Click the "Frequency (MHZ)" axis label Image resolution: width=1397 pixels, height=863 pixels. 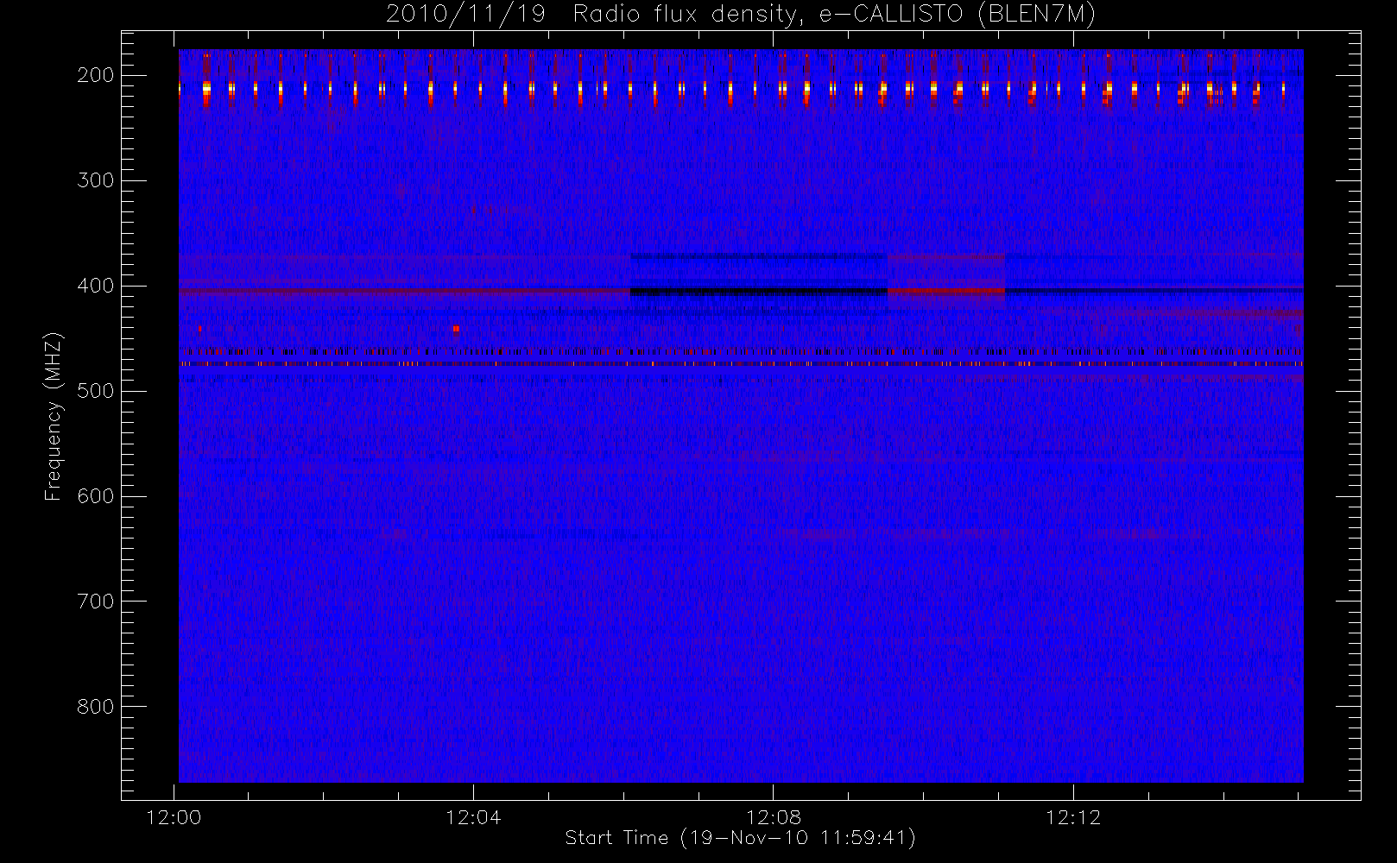point(54,417)
